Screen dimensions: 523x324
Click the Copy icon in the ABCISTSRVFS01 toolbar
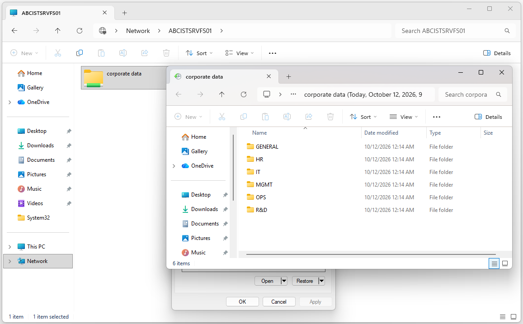80,53
